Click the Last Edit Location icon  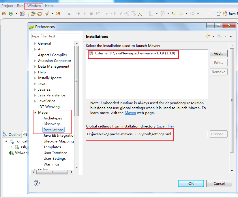click(x=174, y=14)
